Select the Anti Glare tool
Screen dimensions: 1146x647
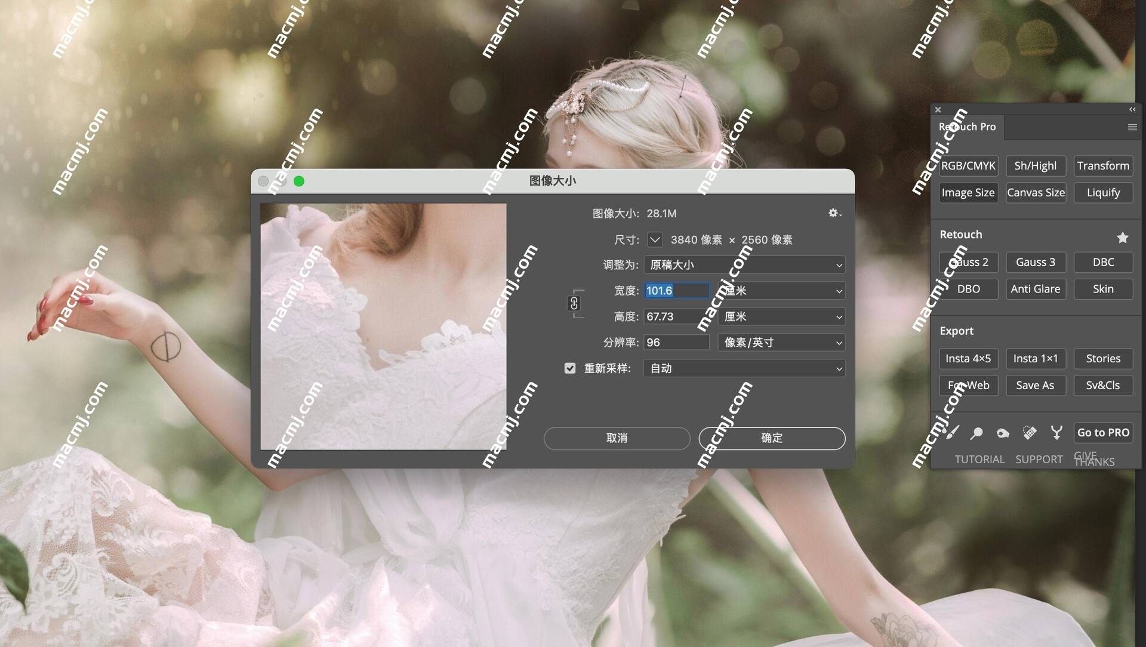coord(1036,288)
